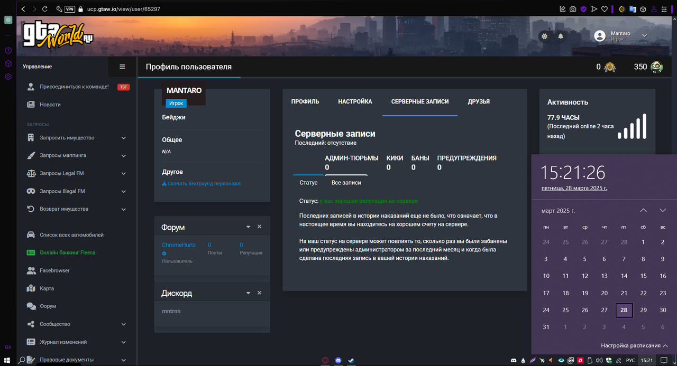Screen dimensions: 677x366
Task: Select March 15 in the calendar
Action: tap(643, 276)
